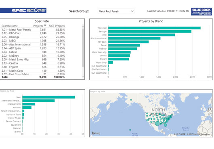Viewport: 214px width, 149px height.
Task: Click the Interior Fit-Up type bar
Action: pyautogui.click(x=23, y=118)
